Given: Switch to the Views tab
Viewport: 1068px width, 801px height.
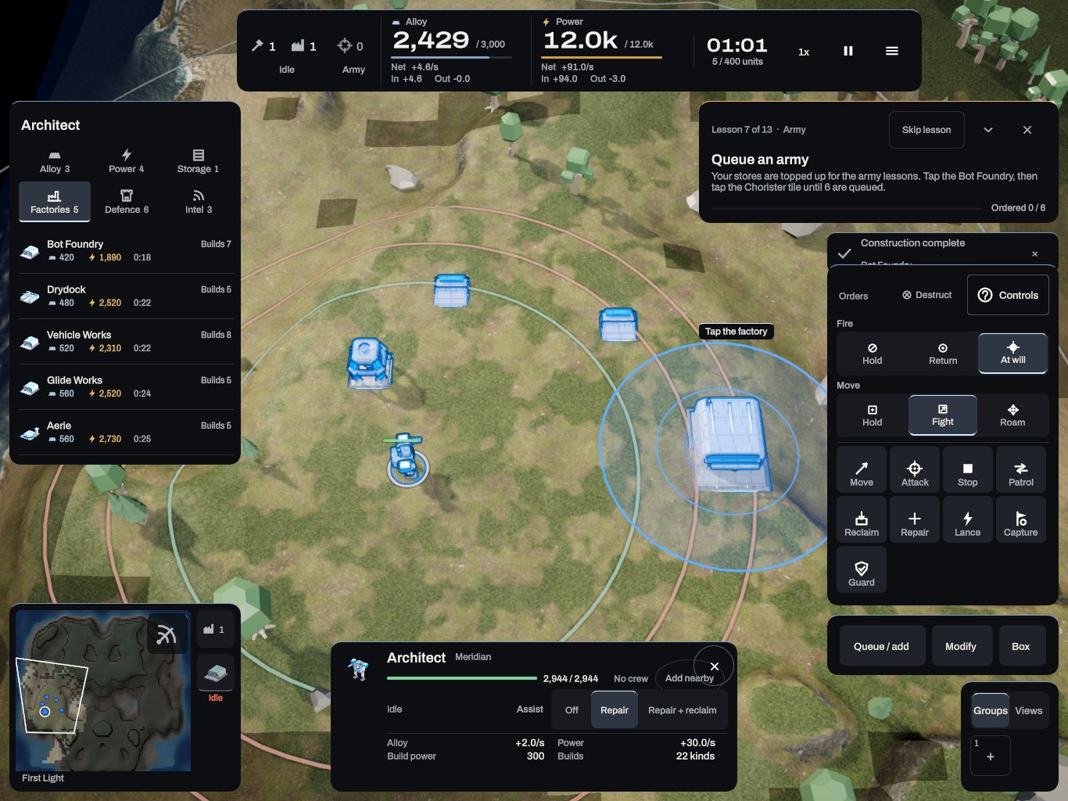Looking at the screenshot, I should (1028, 710).
